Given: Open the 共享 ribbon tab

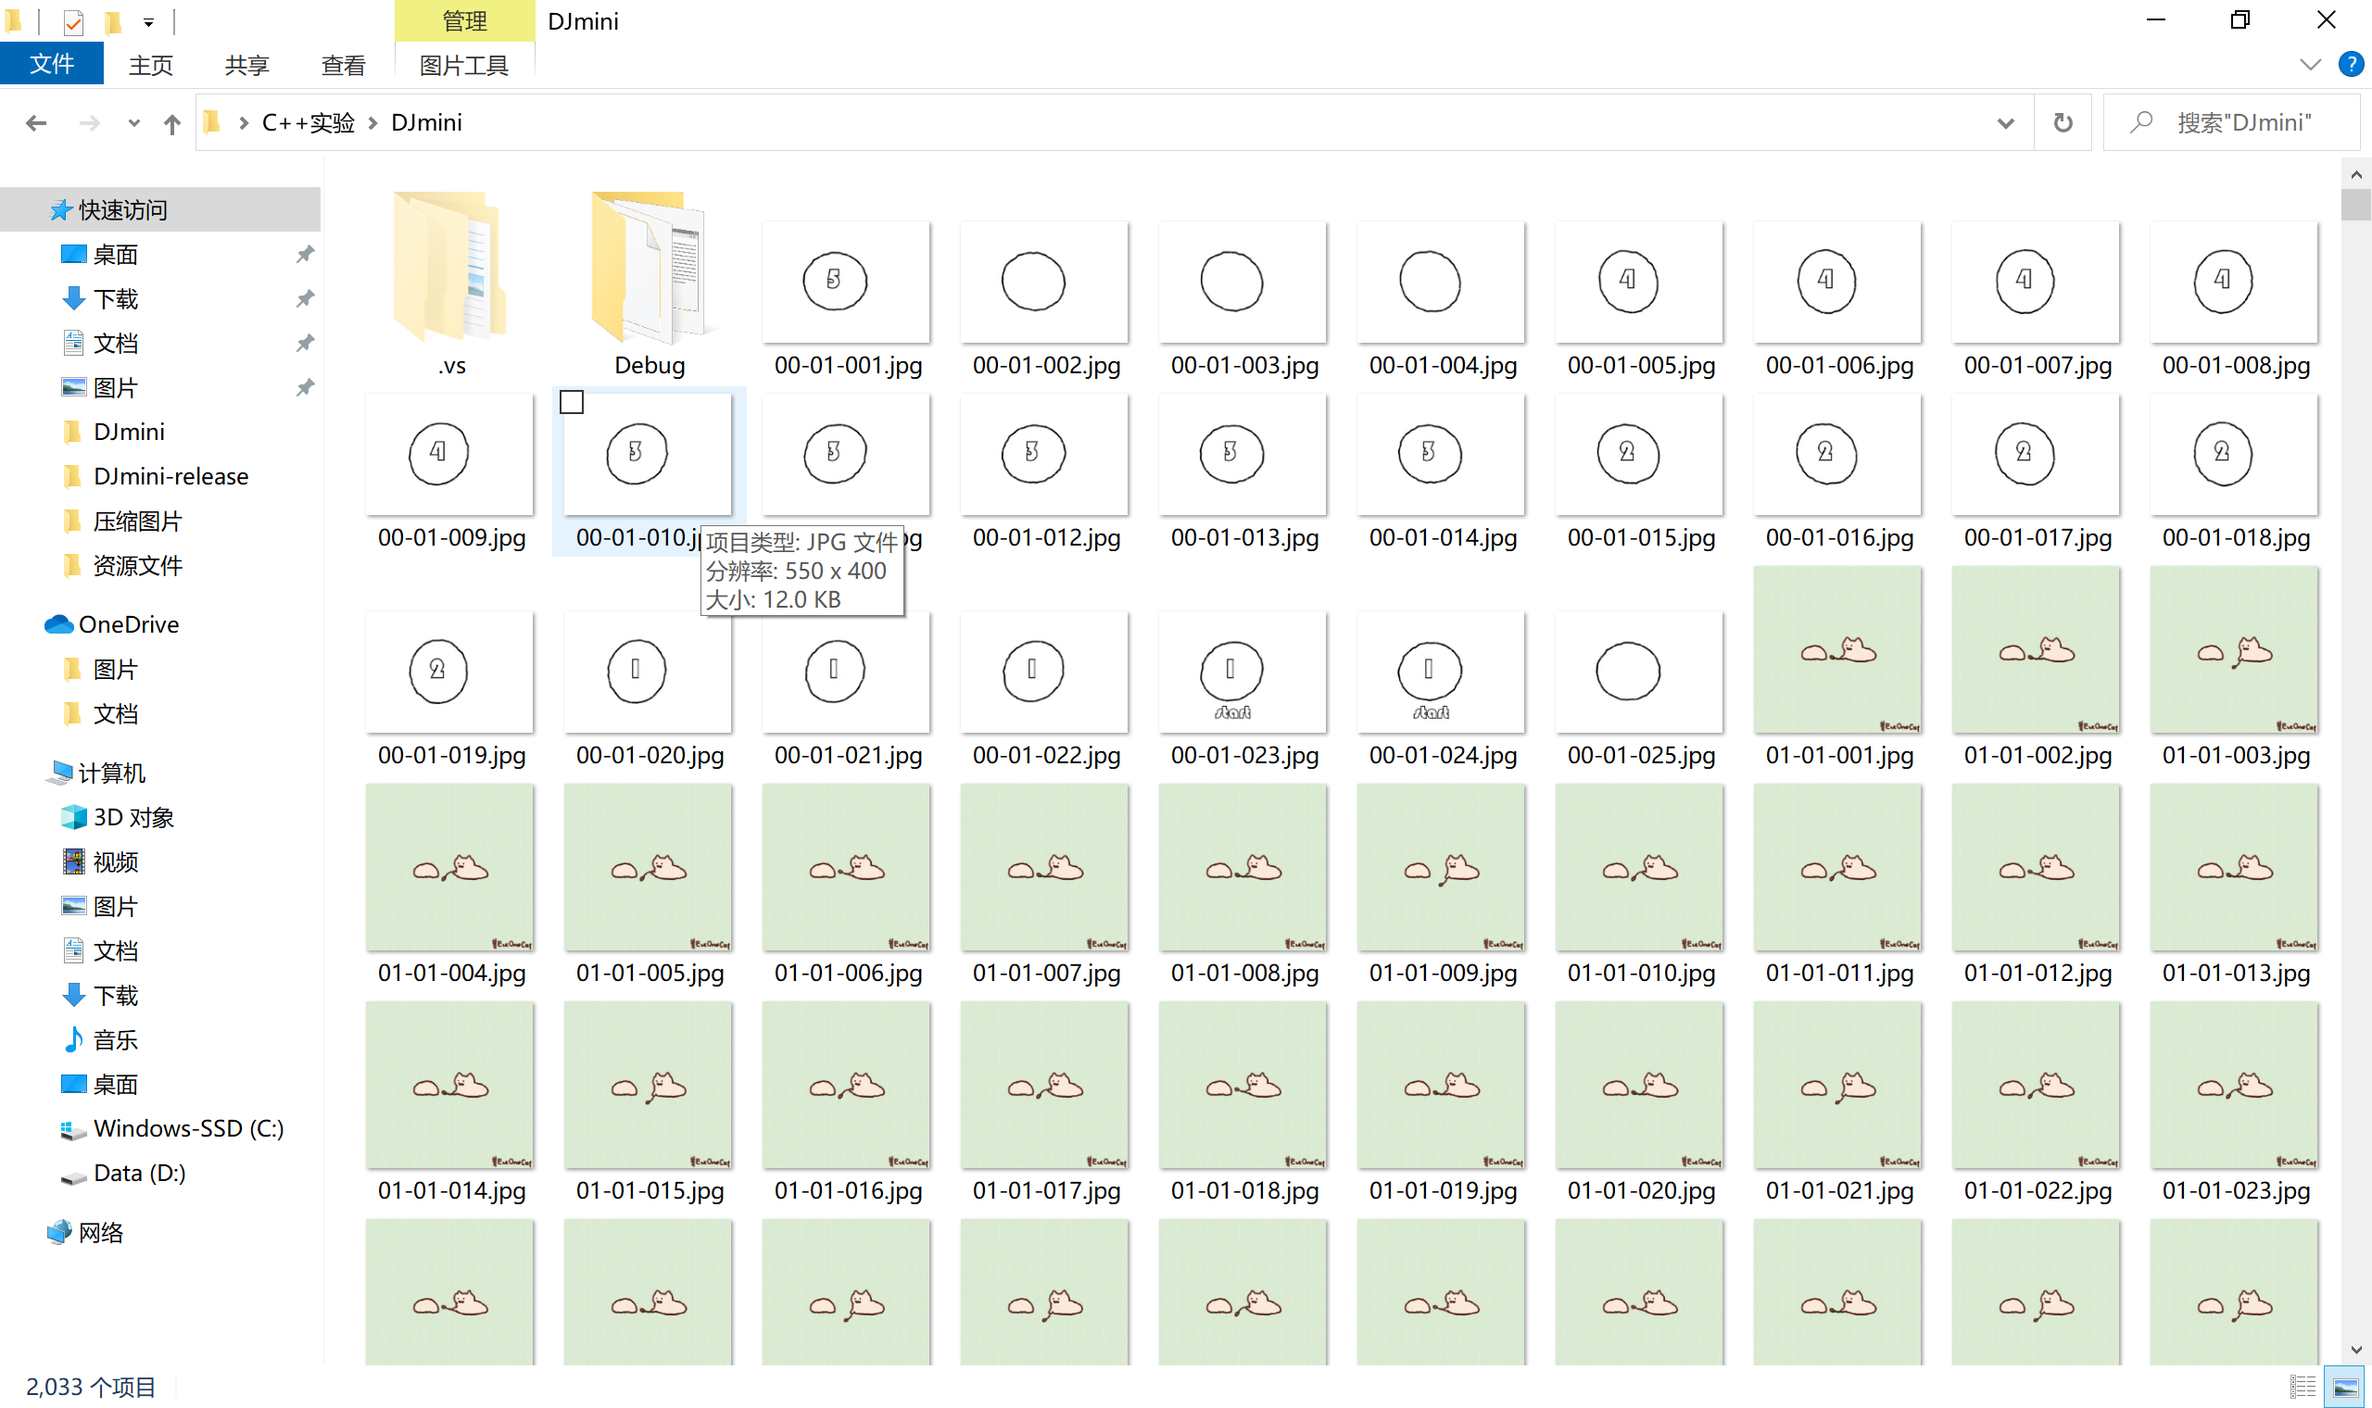Looking at the screenshot, I should pyautogui.click(x=246, y=65).
